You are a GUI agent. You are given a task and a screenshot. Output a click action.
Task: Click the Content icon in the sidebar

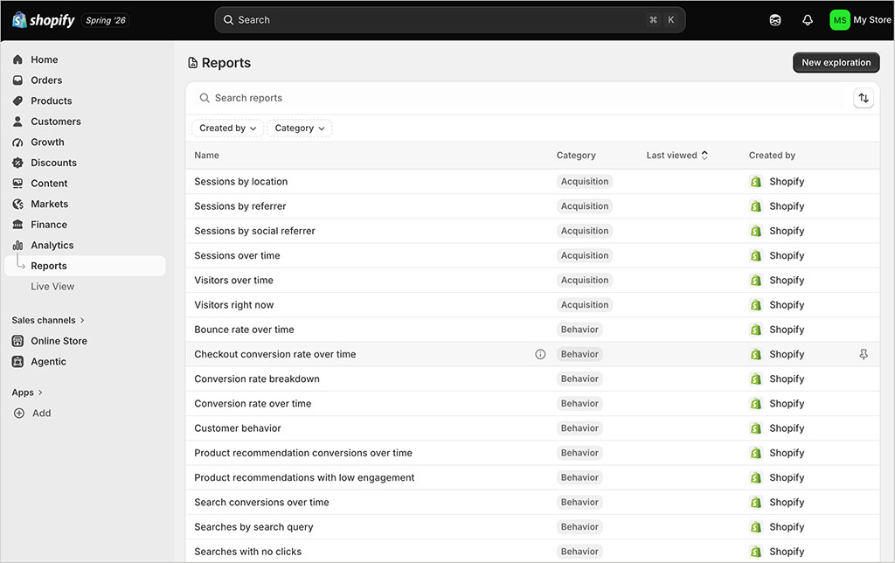tap(17, 184)
